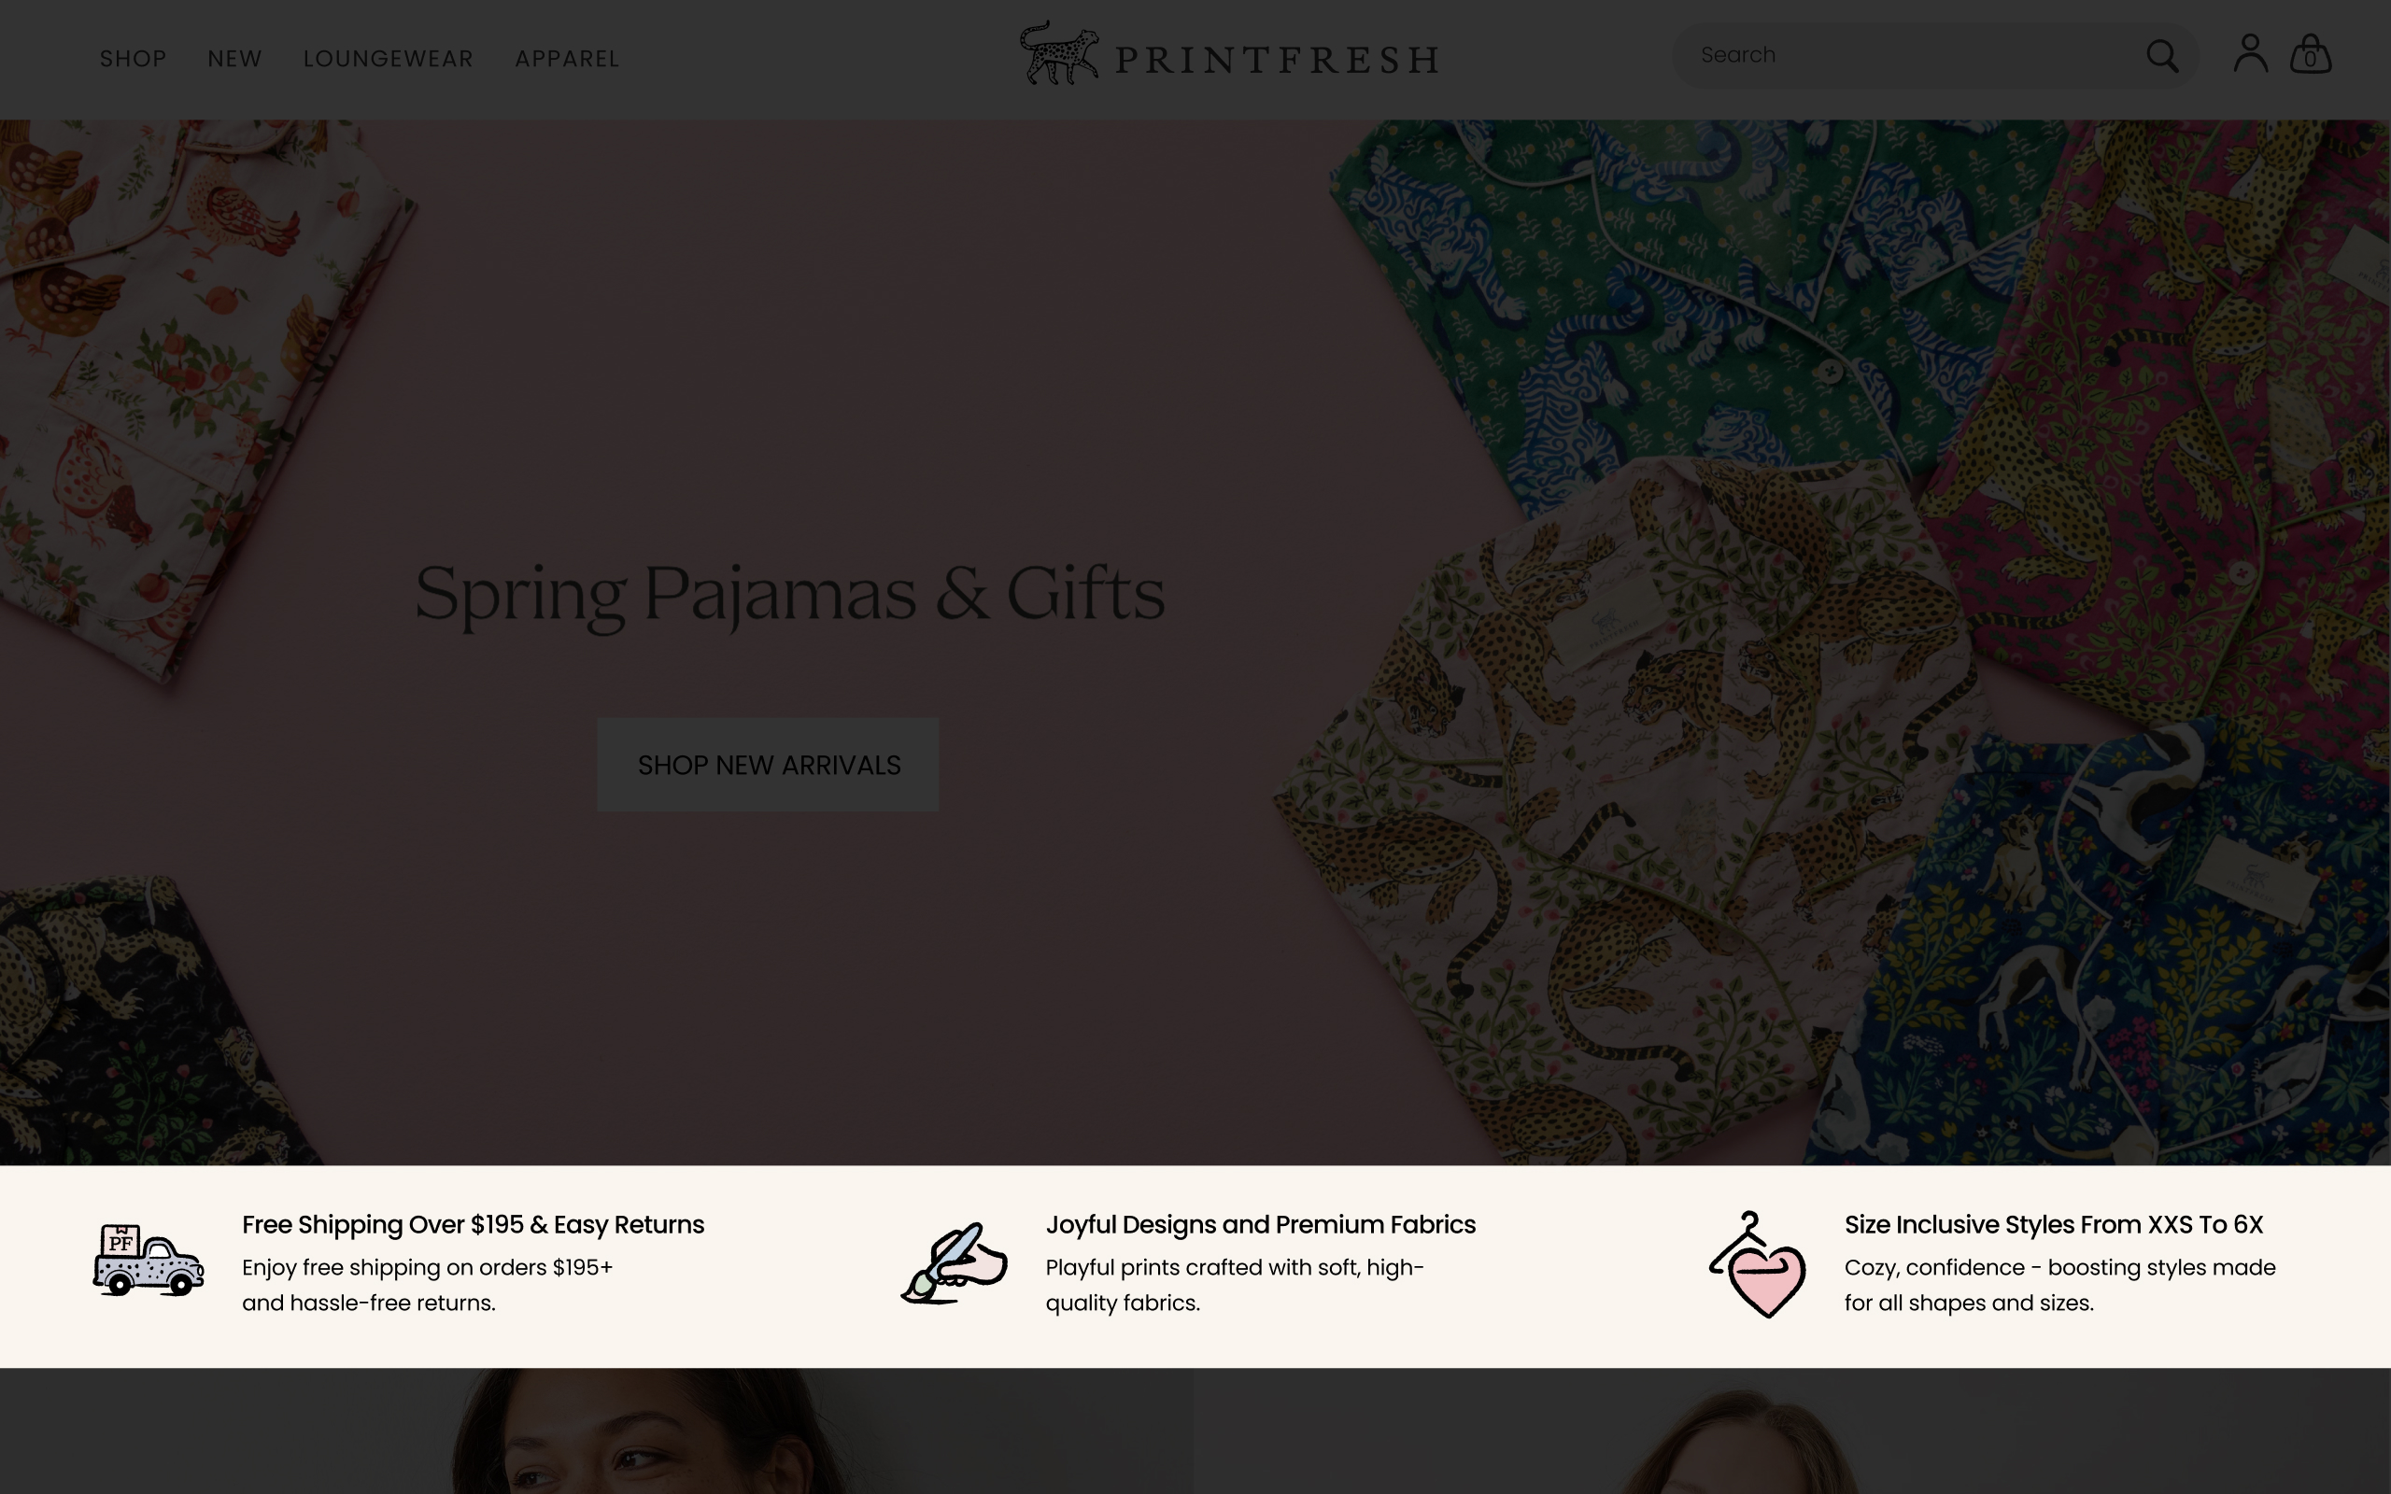Click Joyful Designs and Premium Fabrics heading
The image size is (2391, 1494).
pos(1261,1224)
